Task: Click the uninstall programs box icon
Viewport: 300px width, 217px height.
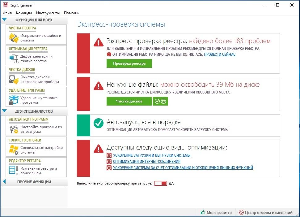Action: tap(14, 100)
